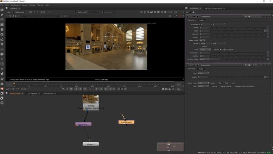Image resolution: width=273 pixels, height=154 pixels.
Task: Click the Properties pane content-menu icon
Action: [186, 8]
